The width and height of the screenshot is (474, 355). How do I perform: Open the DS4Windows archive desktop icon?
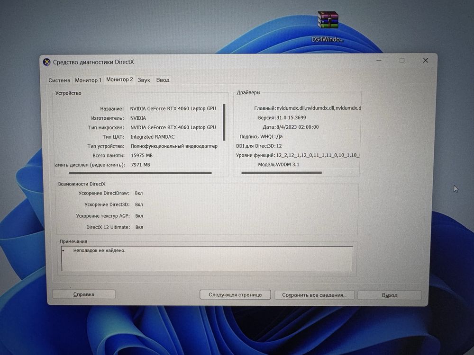coord(328,27)
